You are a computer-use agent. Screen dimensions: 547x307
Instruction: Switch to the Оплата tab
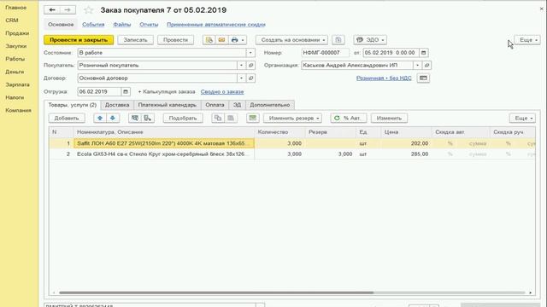coord(215,105)
